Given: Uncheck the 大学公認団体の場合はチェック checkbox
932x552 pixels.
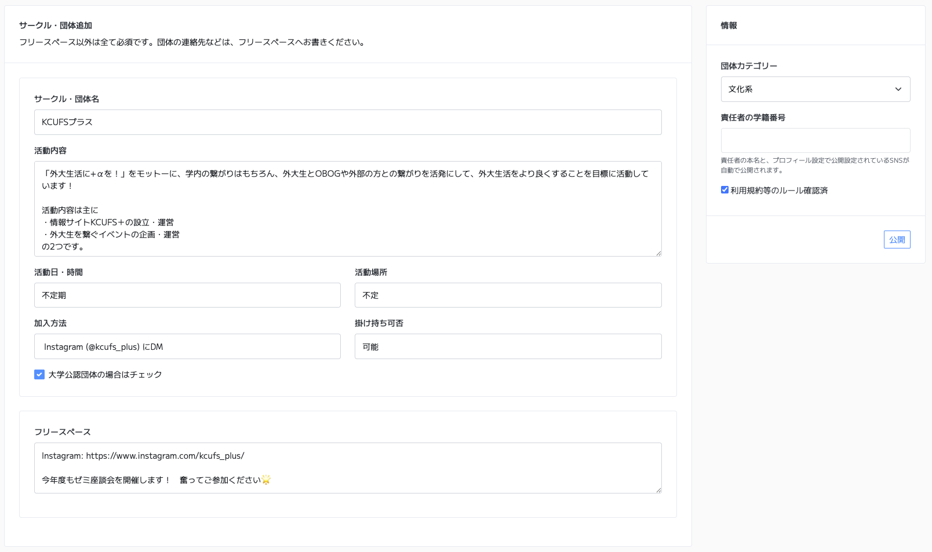Looking at the screenshot, I should pyautogui.click(x=39, y=375).
